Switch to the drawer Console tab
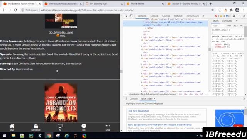 pyautogui.click(x=134, y=99)
